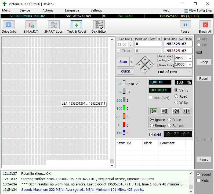
Task: Click MAX button beside End LBA
Action: (189, 39)
